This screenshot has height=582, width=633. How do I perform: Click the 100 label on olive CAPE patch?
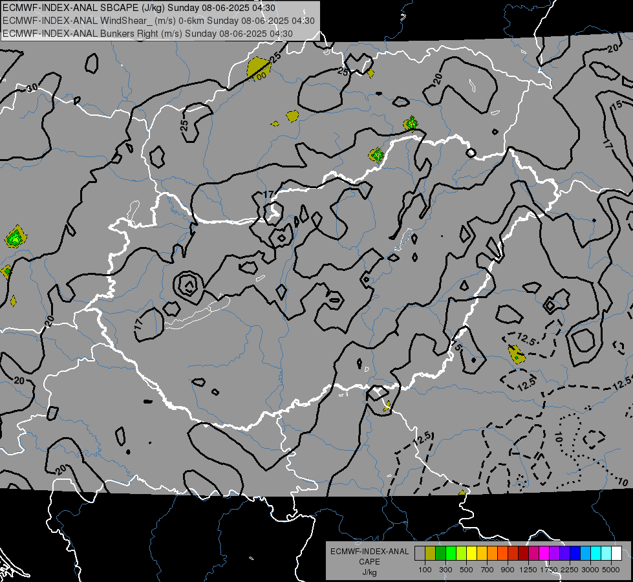[259, 76]
